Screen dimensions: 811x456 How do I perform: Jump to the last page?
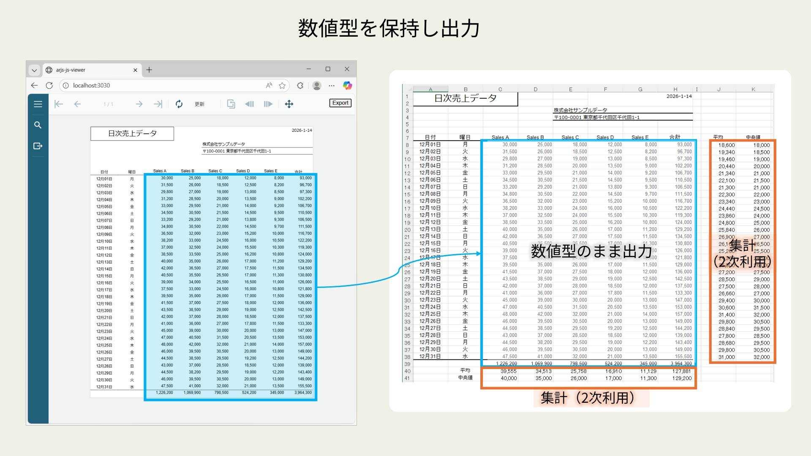pos(158,104)
